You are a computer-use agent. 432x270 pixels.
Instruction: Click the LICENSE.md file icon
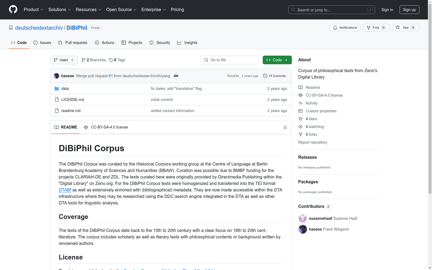coord(57,100)
